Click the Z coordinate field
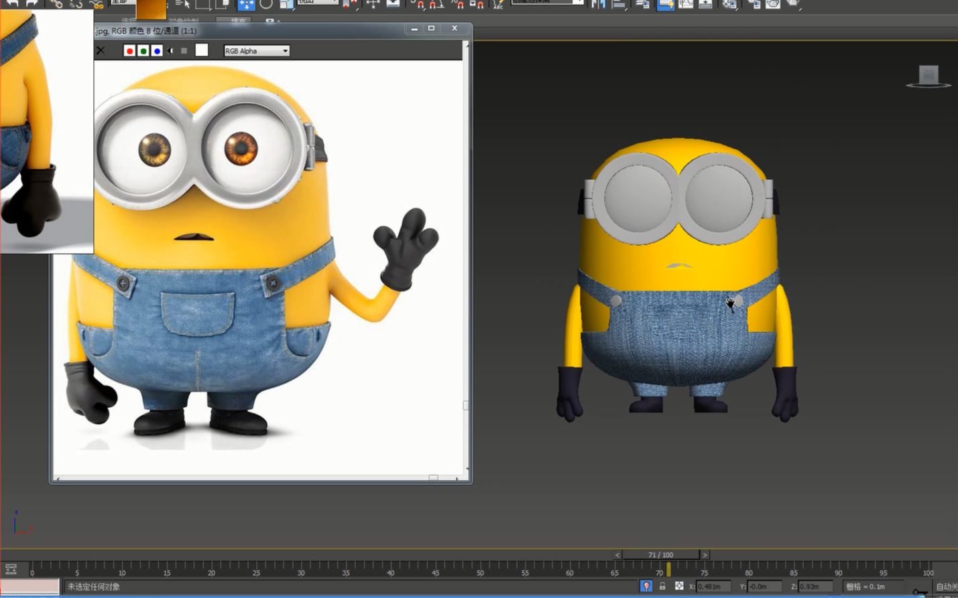958x598 pixels. click(x=815, y=587)
